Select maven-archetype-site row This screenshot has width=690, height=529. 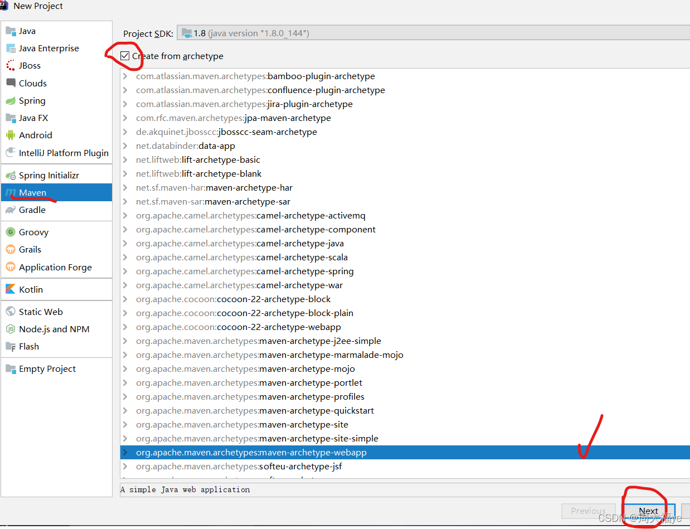[405, 425]
